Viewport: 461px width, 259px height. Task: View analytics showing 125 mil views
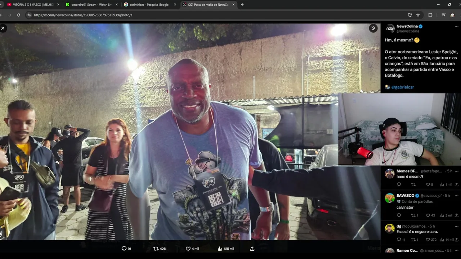(226, 249)
